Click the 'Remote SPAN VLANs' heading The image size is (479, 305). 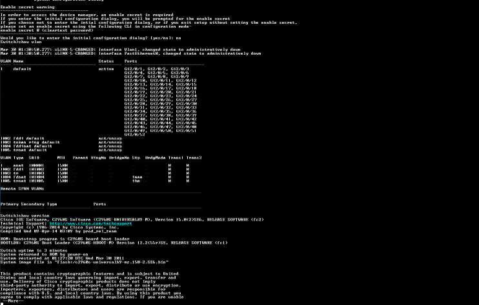(23, 189)
